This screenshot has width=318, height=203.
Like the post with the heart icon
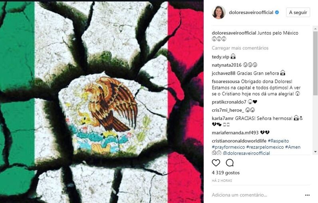(x=216, y=163)
